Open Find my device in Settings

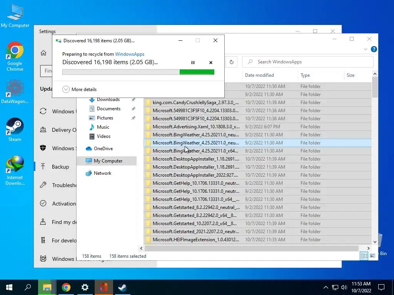pos(59,222)
